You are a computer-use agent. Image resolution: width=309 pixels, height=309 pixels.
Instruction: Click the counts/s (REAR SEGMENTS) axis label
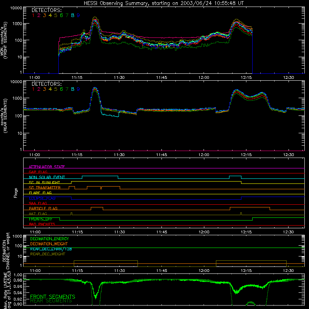pos(4,115)
